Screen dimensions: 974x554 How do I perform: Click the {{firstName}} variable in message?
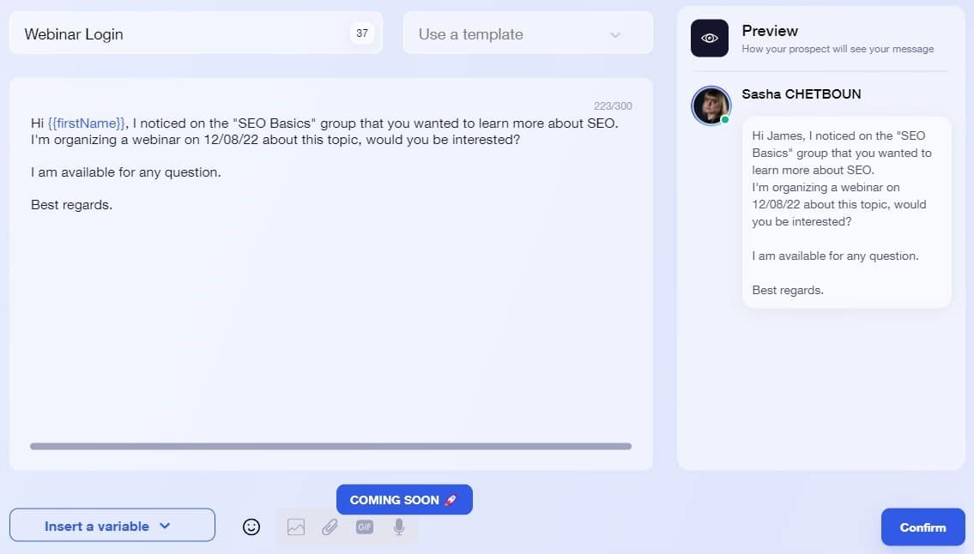pyautogui.click(x=87, y=123)
